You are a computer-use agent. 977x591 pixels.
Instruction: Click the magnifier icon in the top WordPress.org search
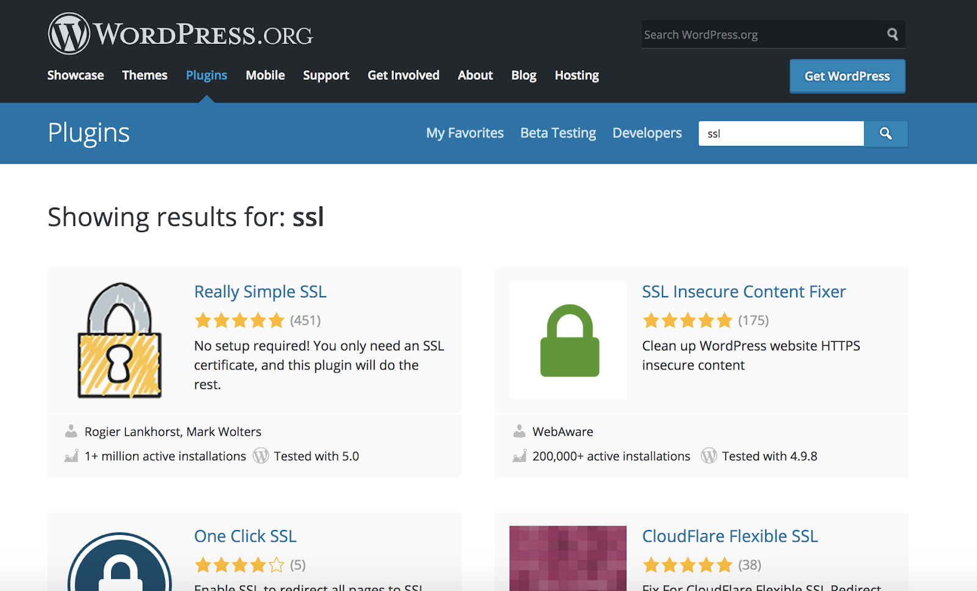coord(893,35)
